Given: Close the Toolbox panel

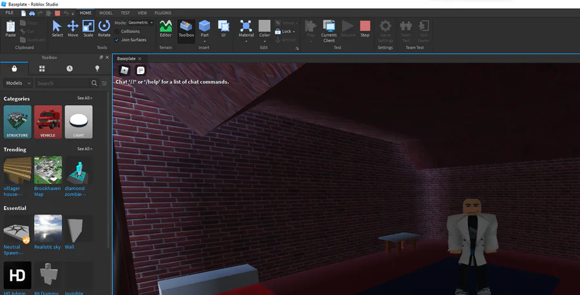Looking at the screenshot, I should click(107, 57).
